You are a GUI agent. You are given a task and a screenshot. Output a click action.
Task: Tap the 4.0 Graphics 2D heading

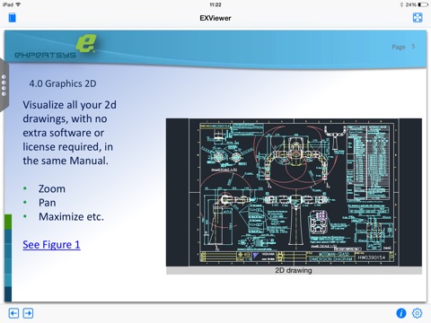(63, 83)
